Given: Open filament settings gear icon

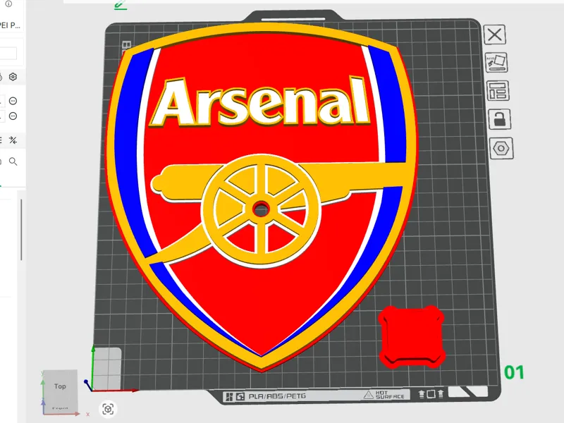Looking at the screenshot, I should point(13,77).
